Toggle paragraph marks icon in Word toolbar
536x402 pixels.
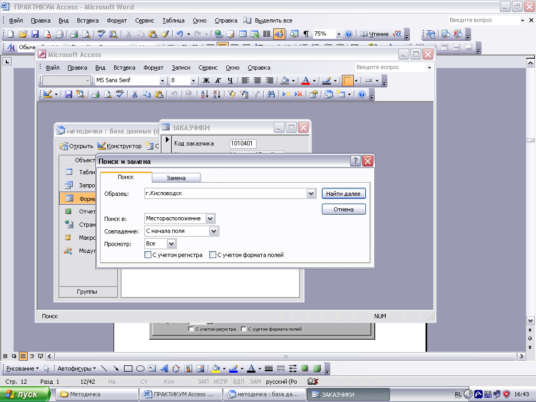[306, 34]
